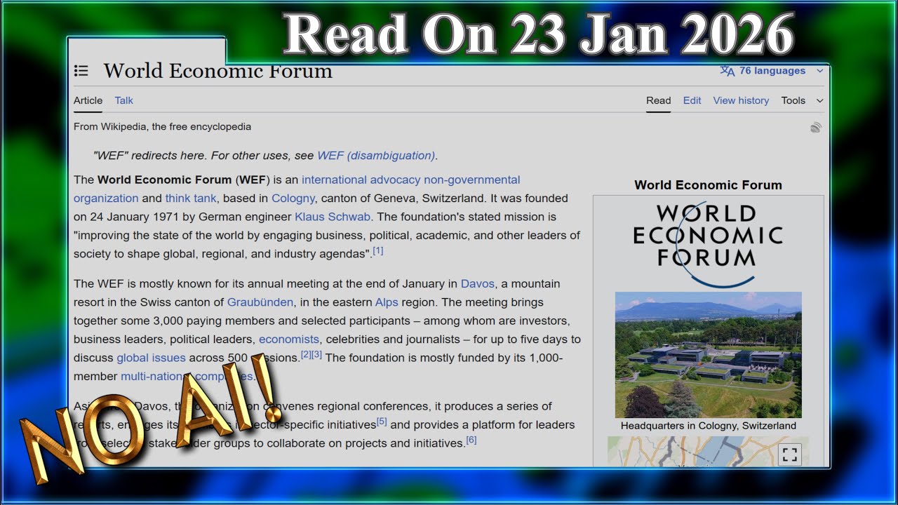Click the fullscreen map icon
This screenshot has height=505, width=898.
click(790, 454)
